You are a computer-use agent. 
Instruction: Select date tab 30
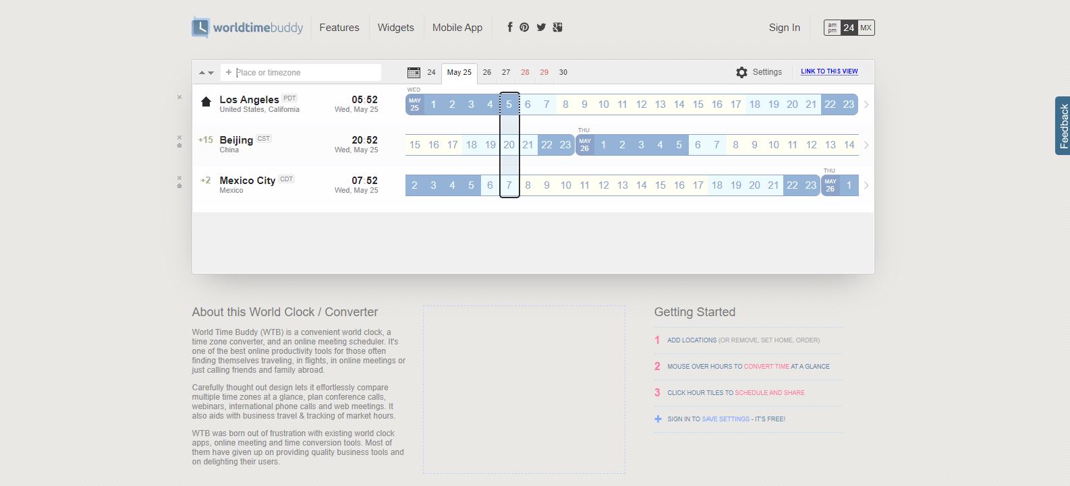563,72
